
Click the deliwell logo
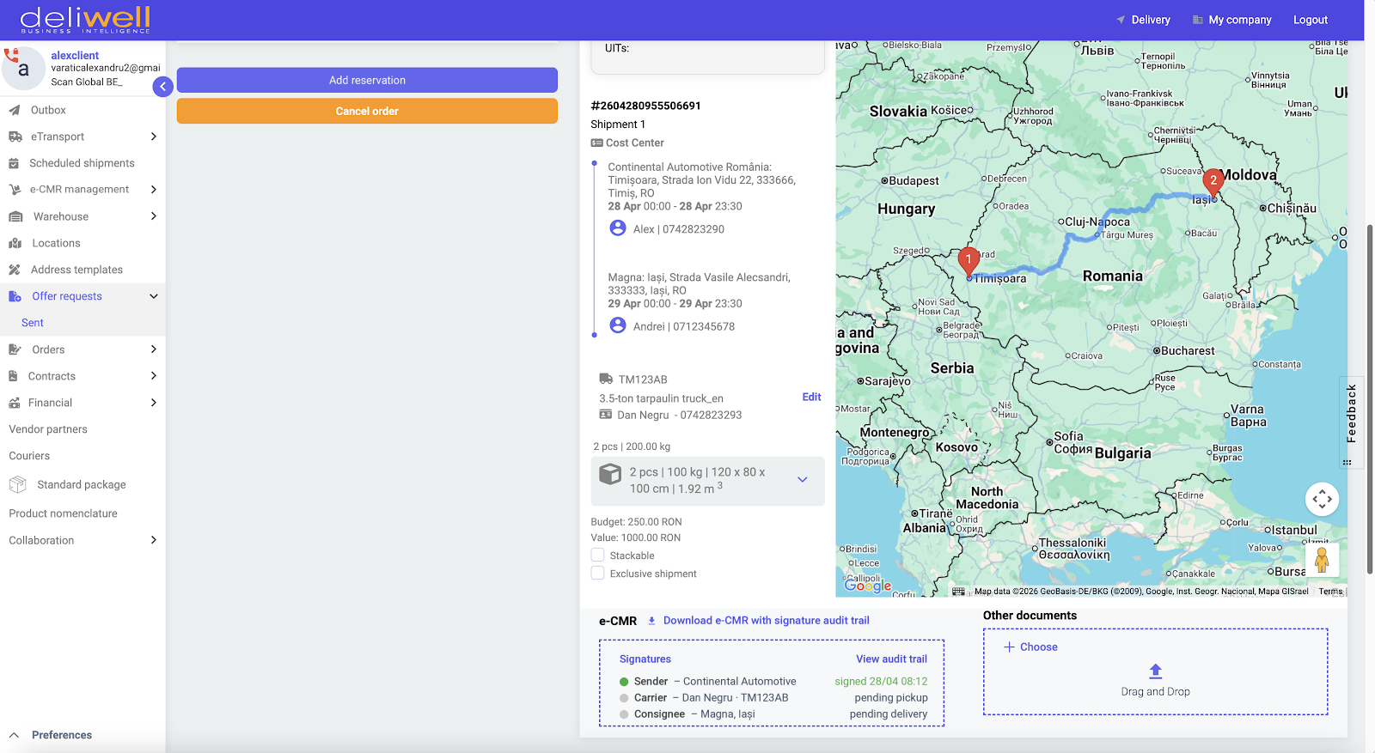pyautogui.click(x=85, y=20)
